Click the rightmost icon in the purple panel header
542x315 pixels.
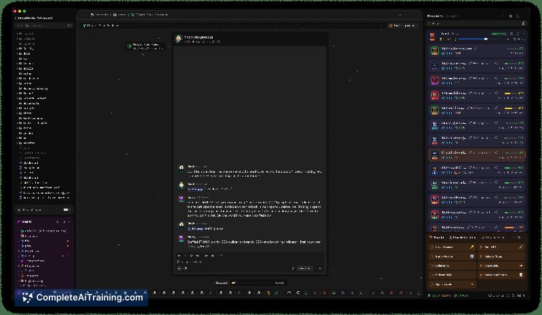pos(69,222)
